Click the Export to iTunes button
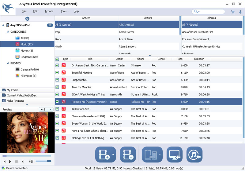The image size is (245, 171). [x=194, y=155]
